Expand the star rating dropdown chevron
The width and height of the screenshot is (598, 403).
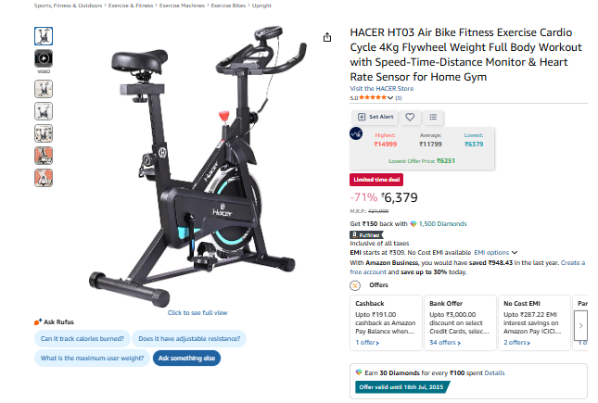pos(390,98)
